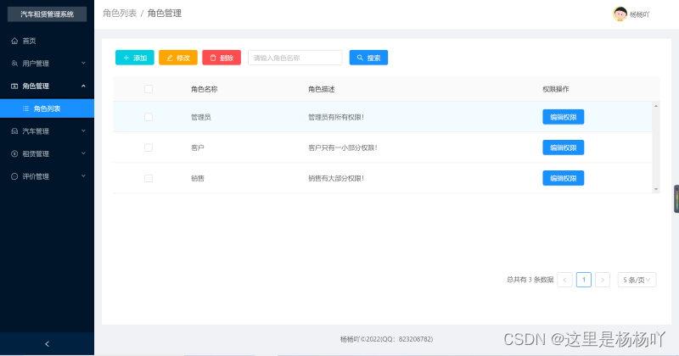Expand the 租赁管理 submenu chevron
679x356 pixels.
coord(83,153)
